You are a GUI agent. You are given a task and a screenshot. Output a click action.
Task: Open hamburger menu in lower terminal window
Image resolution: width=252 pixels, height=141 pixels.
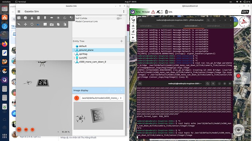[213, 84]
